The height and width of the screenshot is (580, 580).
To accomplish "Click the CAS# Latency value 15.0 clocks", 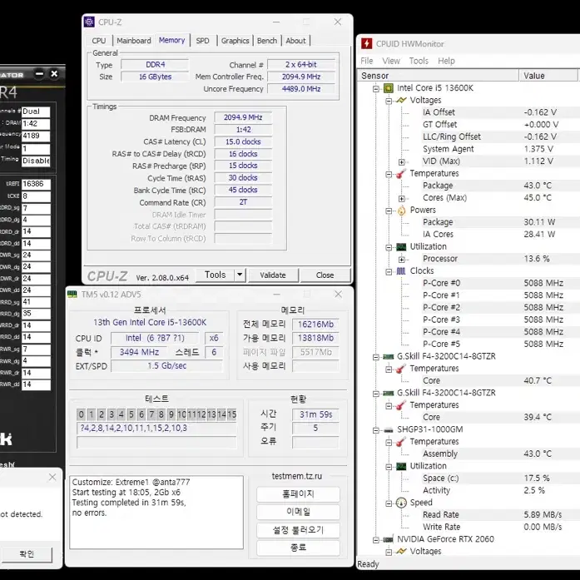I will (x=243, y=142).
